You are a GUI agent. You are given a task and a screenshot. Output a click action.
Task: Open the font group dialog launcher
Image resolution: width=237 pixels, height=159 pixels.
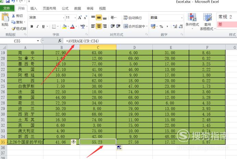pos(87,34)
